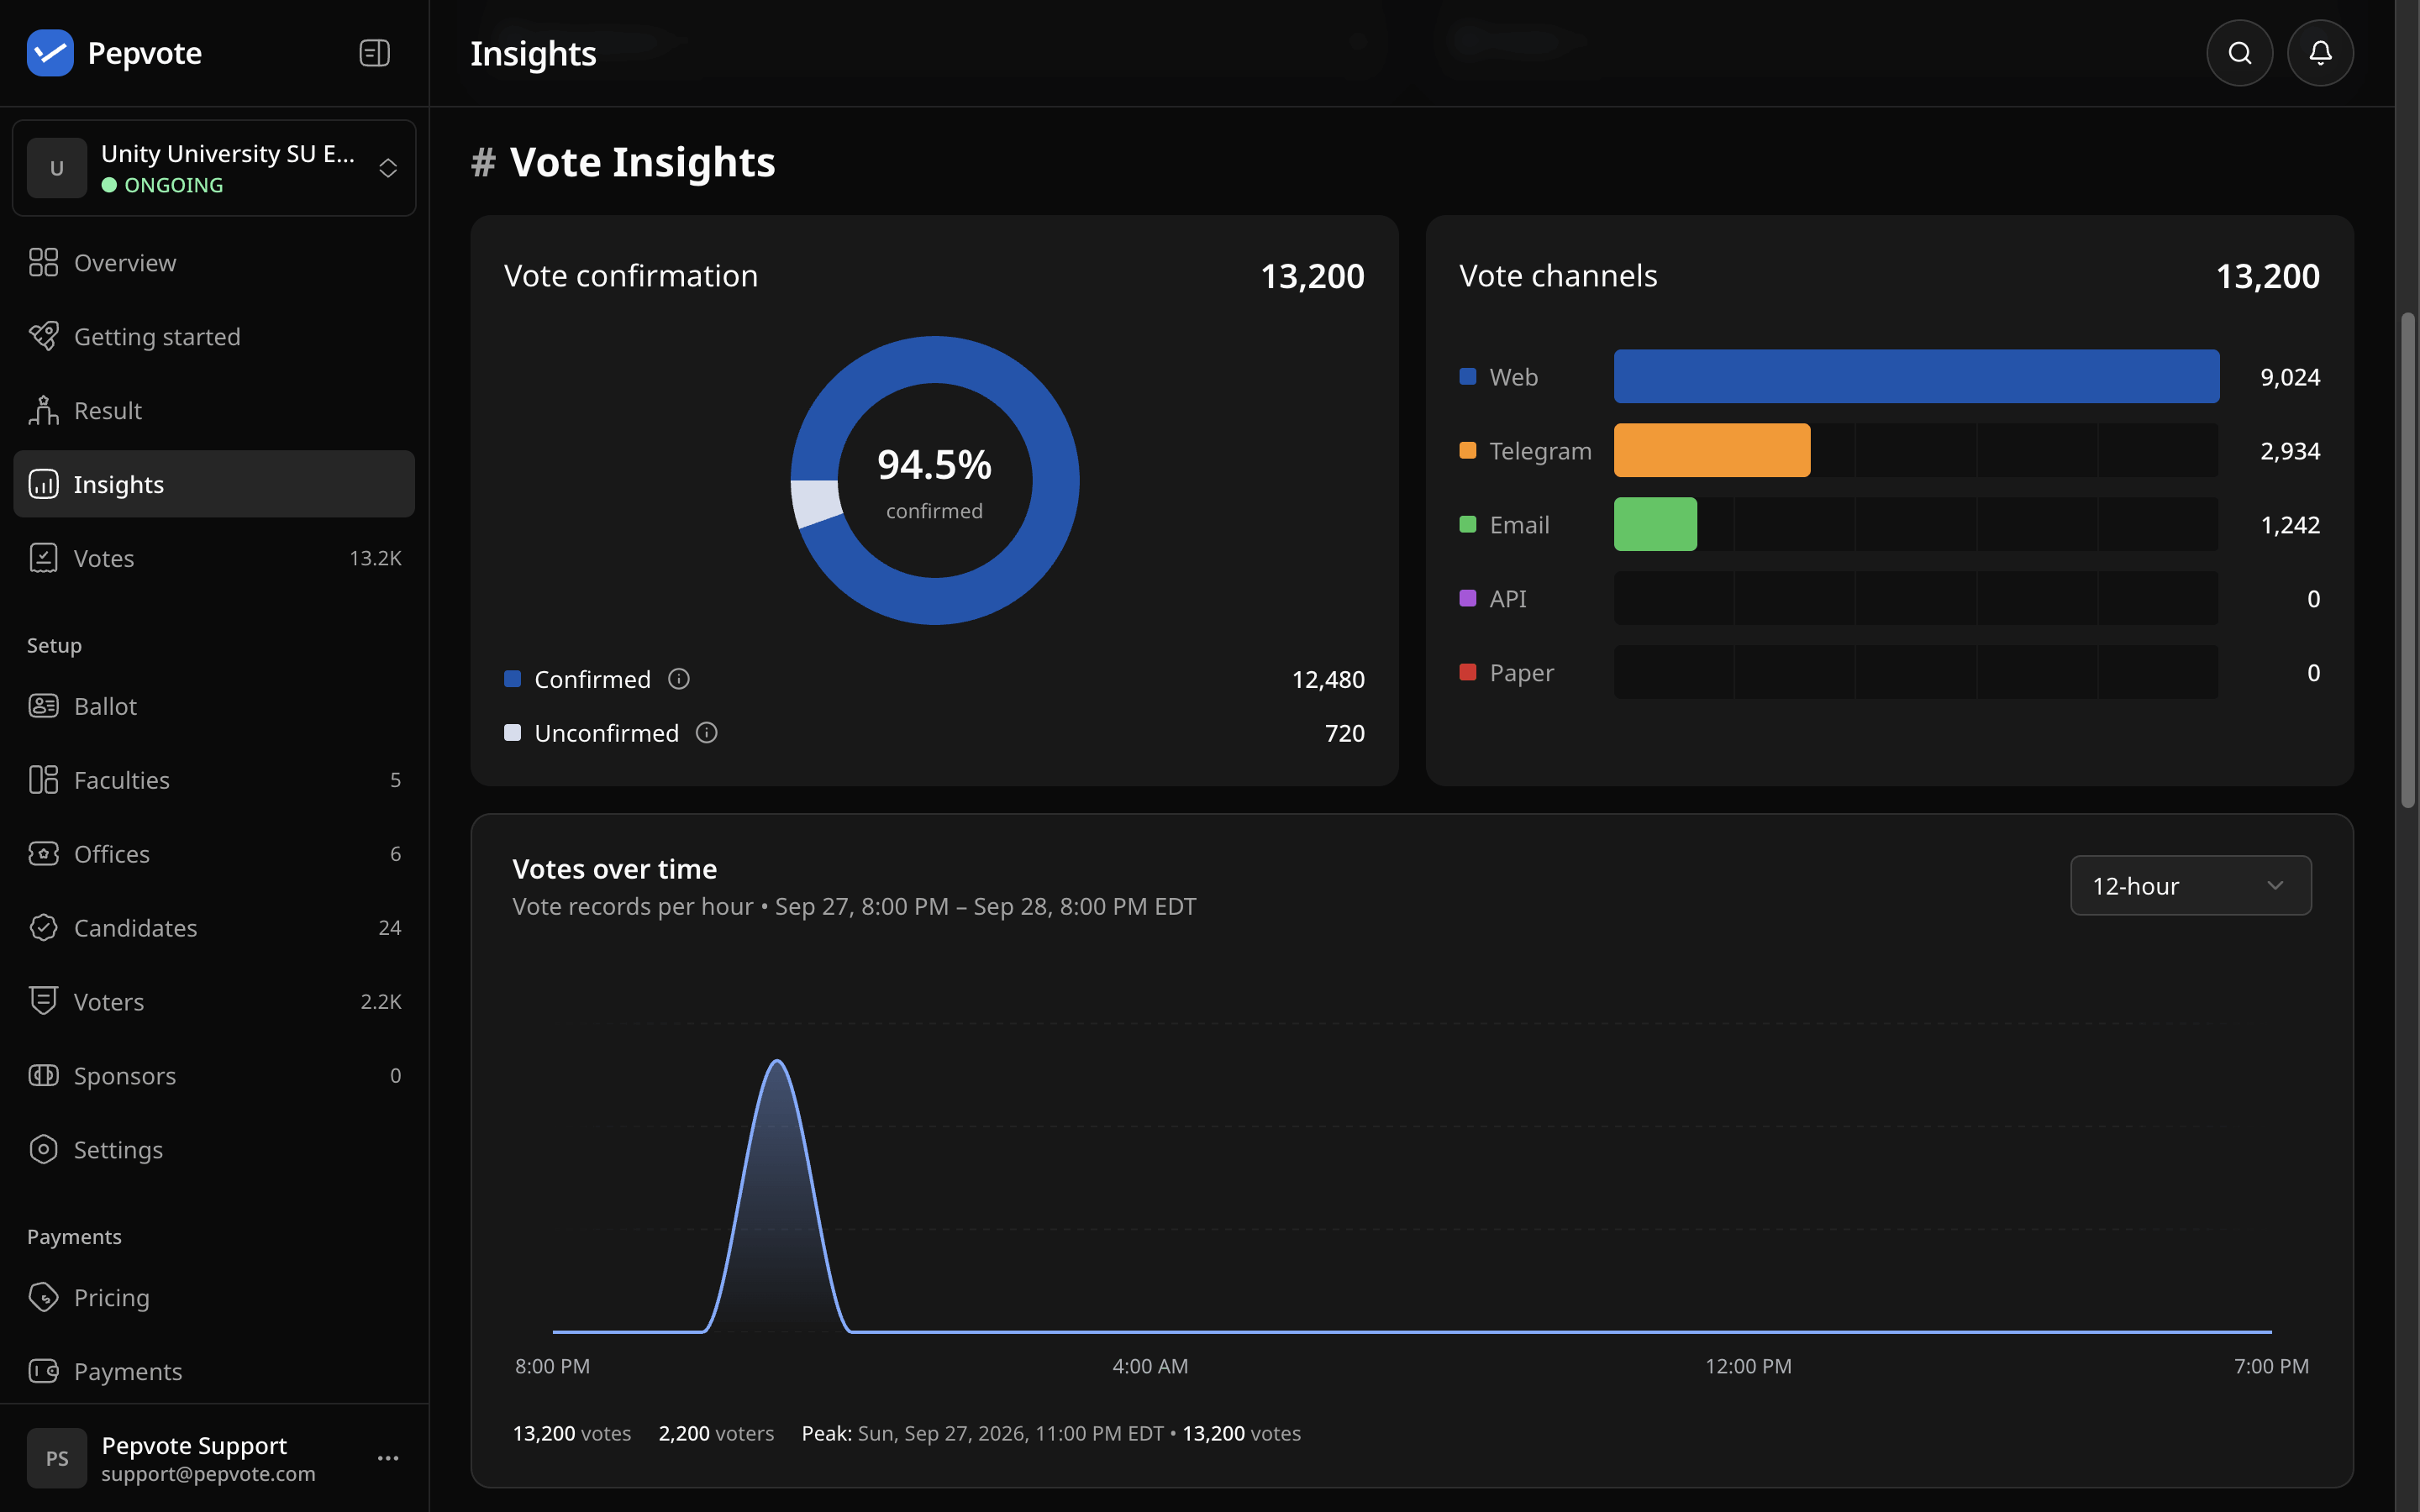Click the Pepvote logo icon
This screenshot has width=2420, height=1512.
pos(50,53)
